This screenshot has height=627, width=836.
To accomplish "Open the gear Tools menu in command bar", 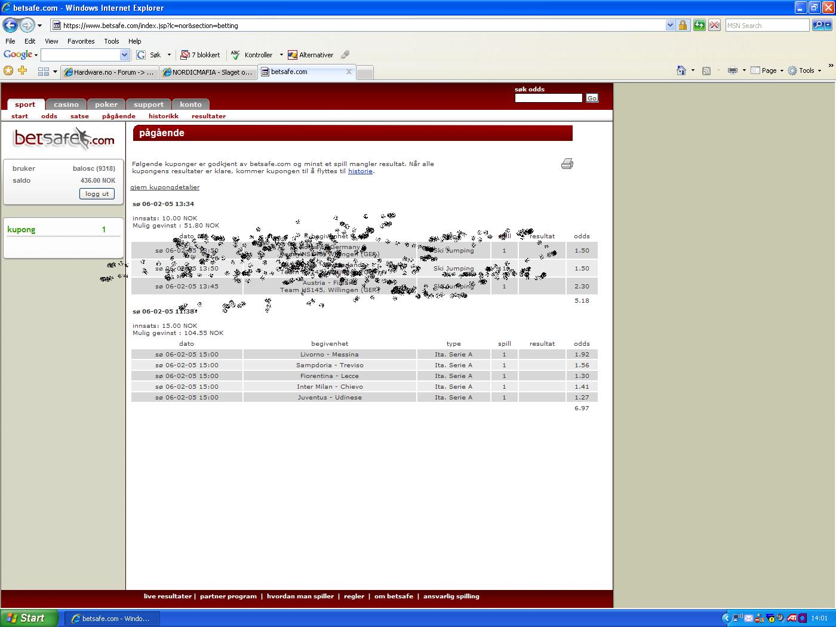I will pos(804,70).
